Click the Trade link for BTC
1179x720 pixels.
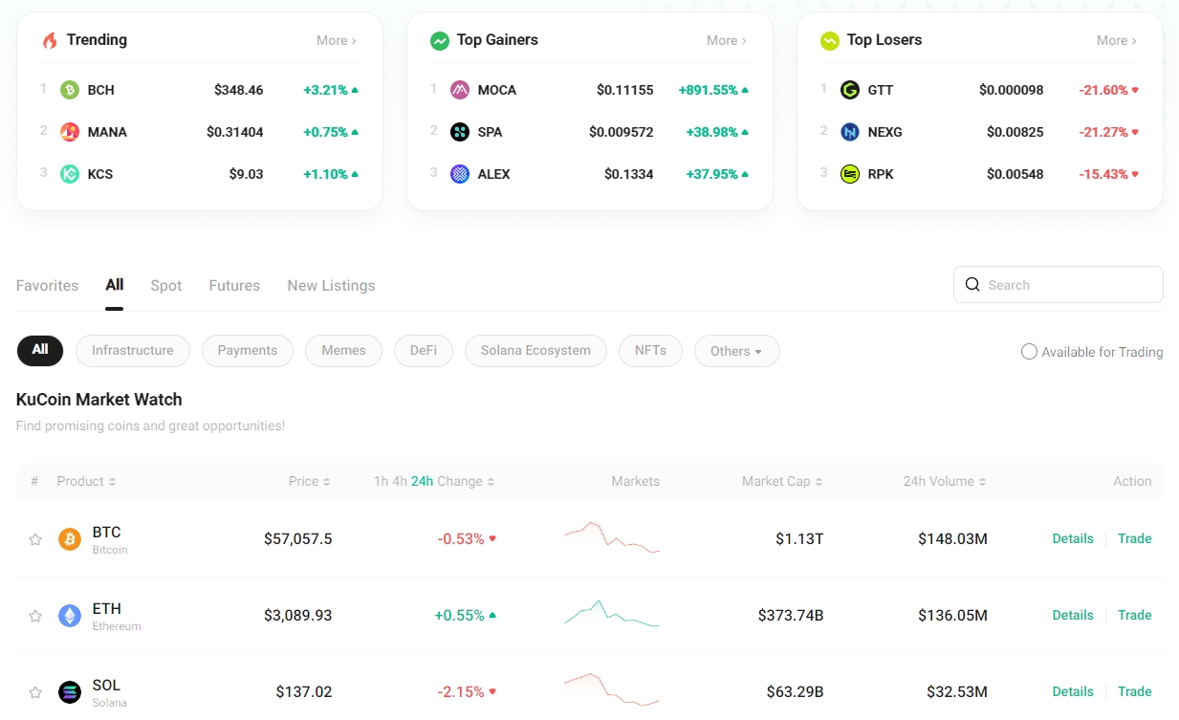pos(1134,538)
